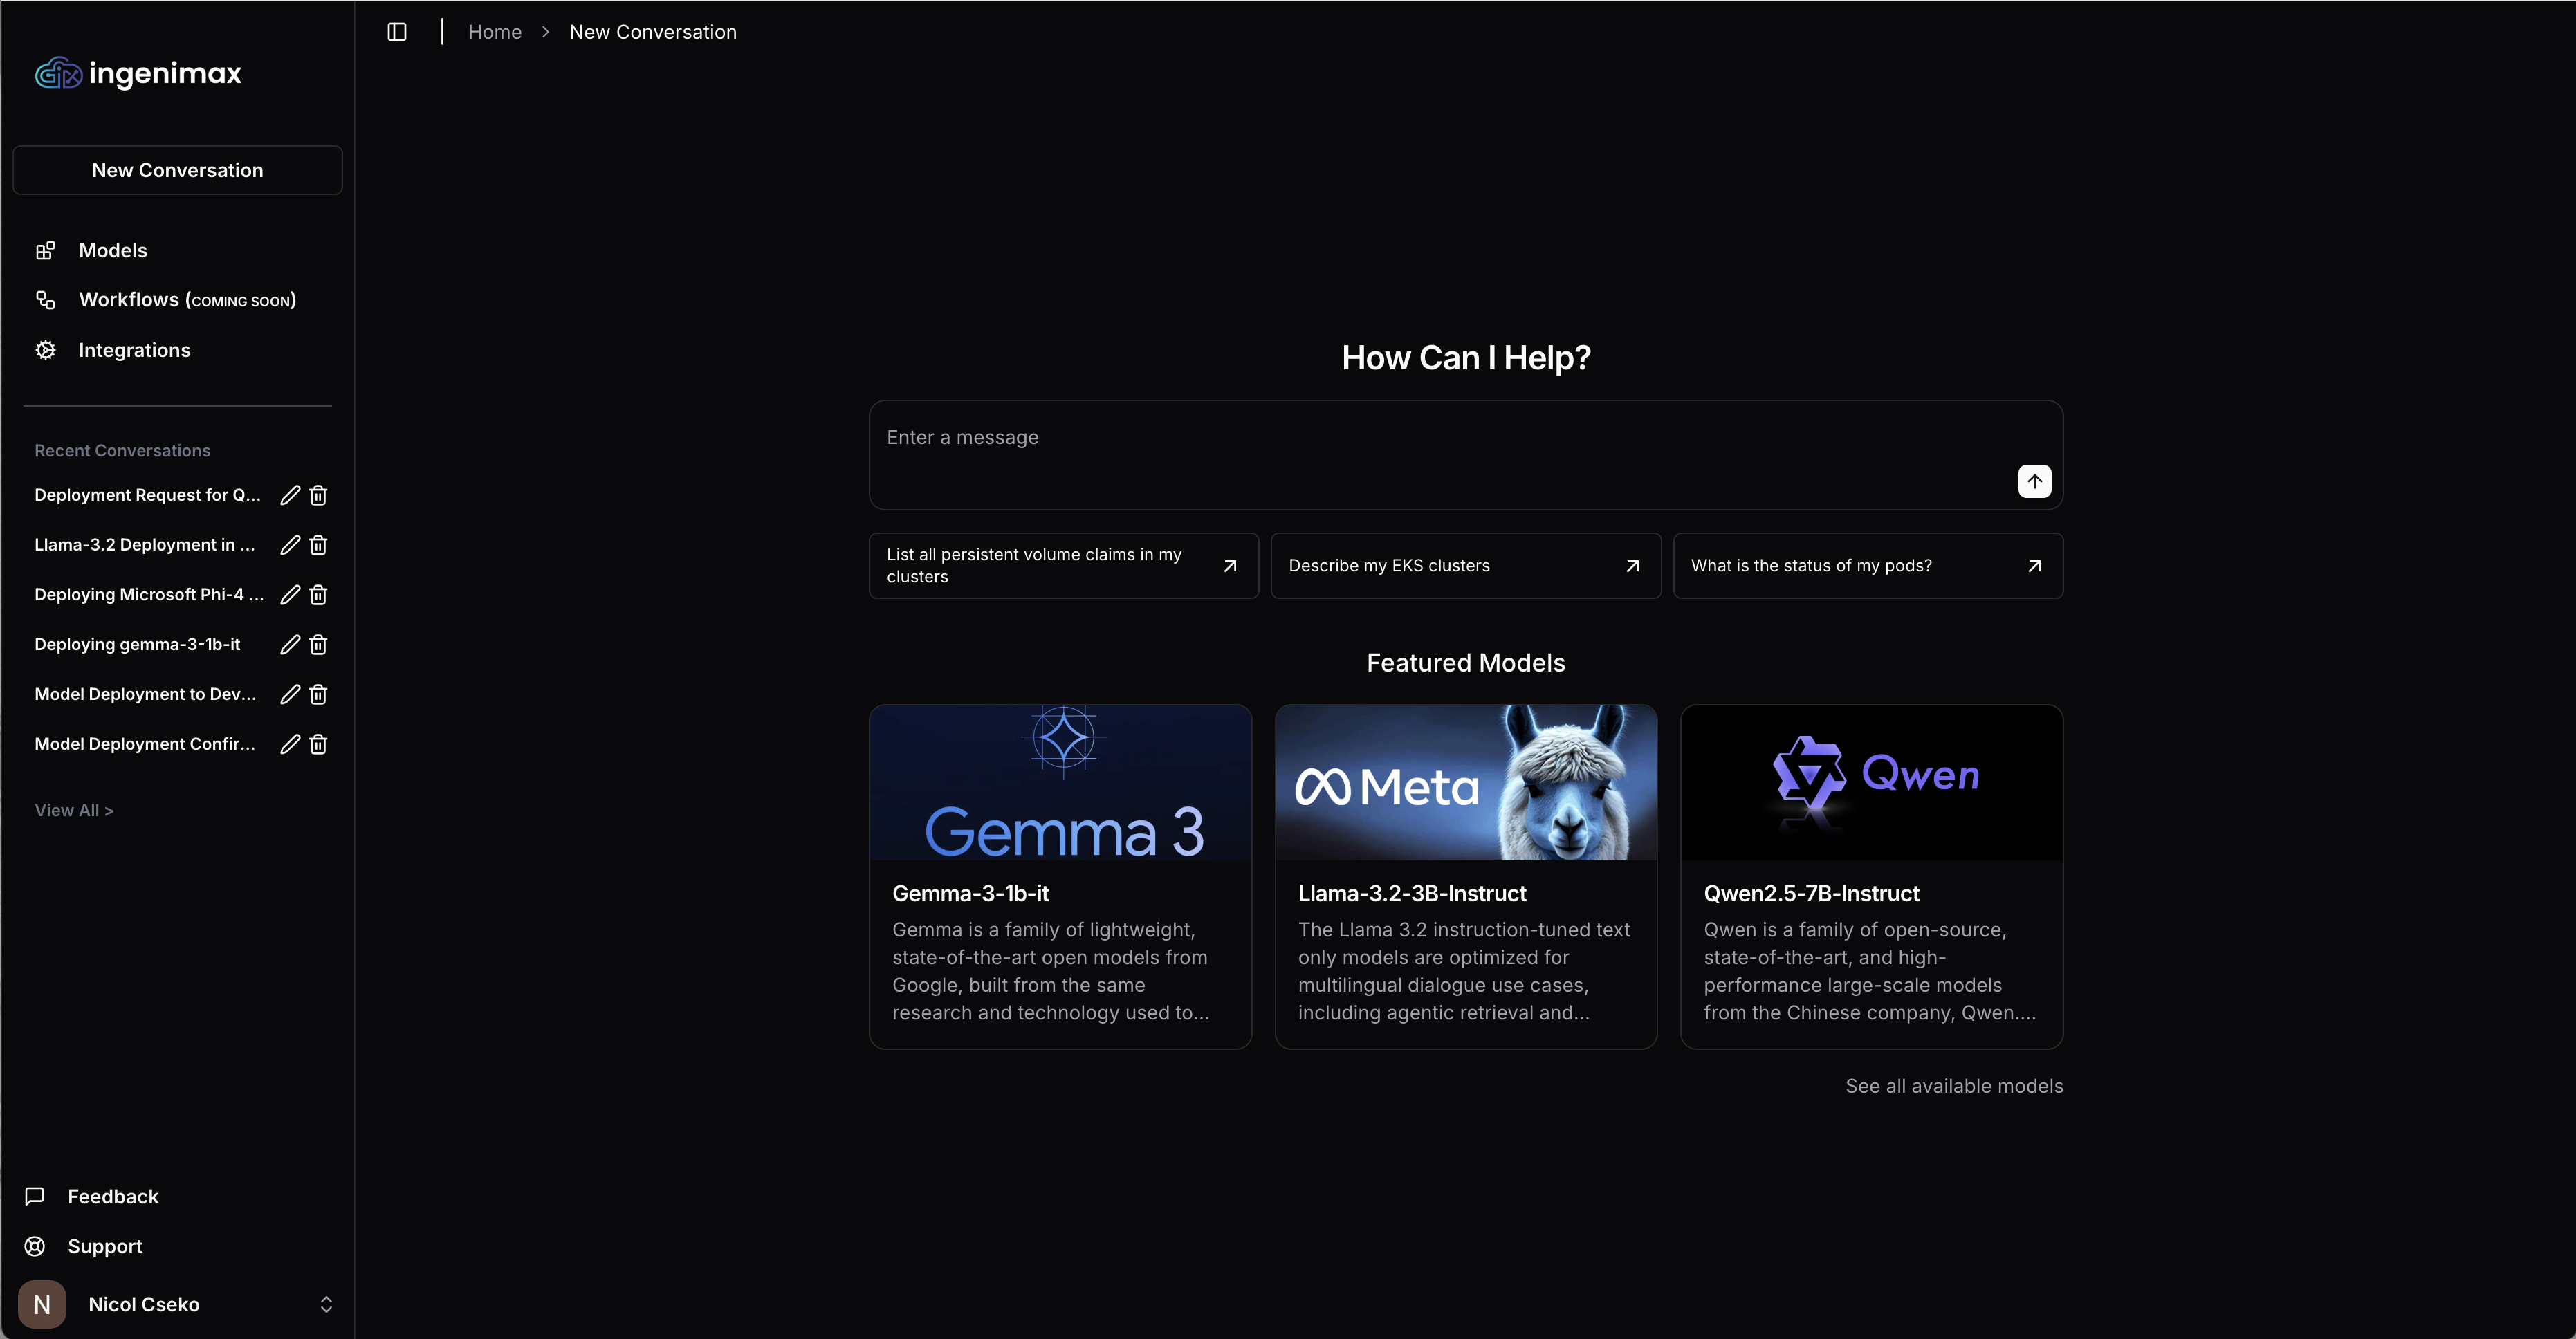Rename Model Deployment to Dev... conversation
This screenshot has height=1339, width=2576.
(x=290, y=694)
